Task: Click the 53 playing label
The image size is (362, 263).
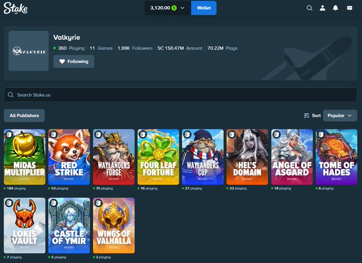Action: pos(60,188)
